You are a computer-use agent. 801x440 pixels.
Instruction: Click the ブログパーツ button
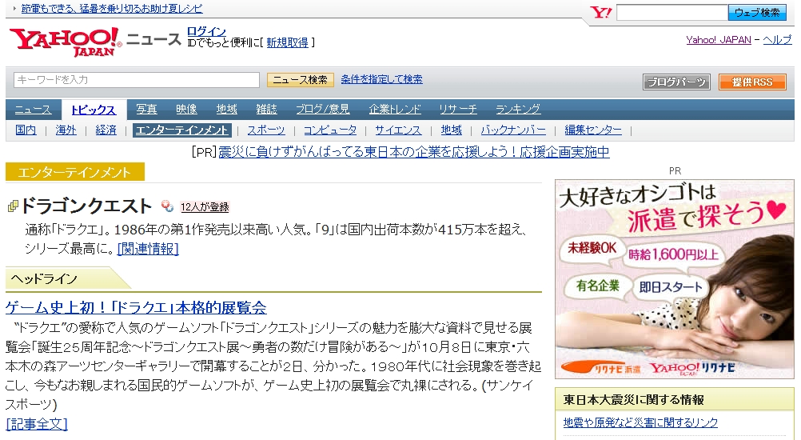click(676, 82)
